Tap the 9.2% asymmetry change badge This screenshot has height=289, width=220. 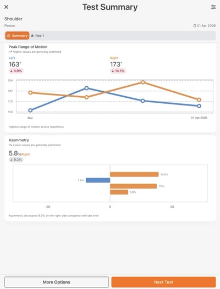point(16,160)
